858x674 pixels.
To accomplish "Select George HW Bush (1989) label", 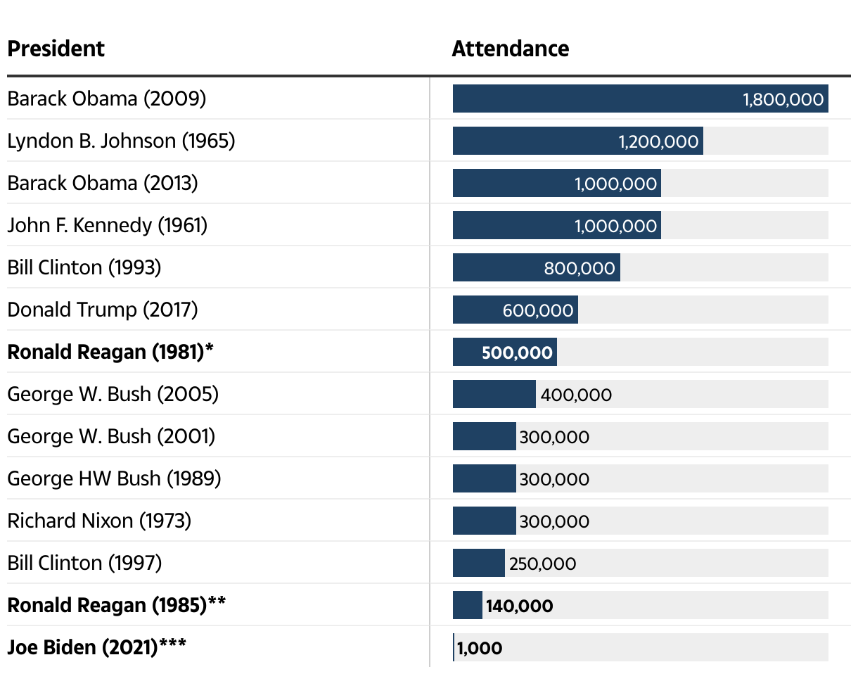I will point(114,478).
